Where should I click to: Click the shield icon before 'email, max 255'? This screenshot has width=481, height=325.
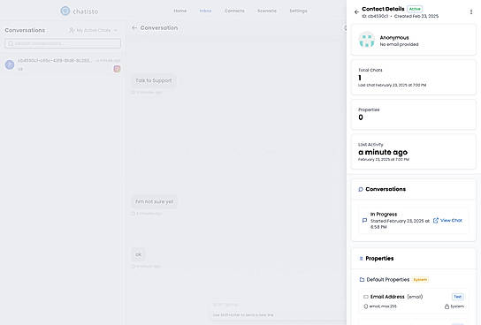(366, 306)
